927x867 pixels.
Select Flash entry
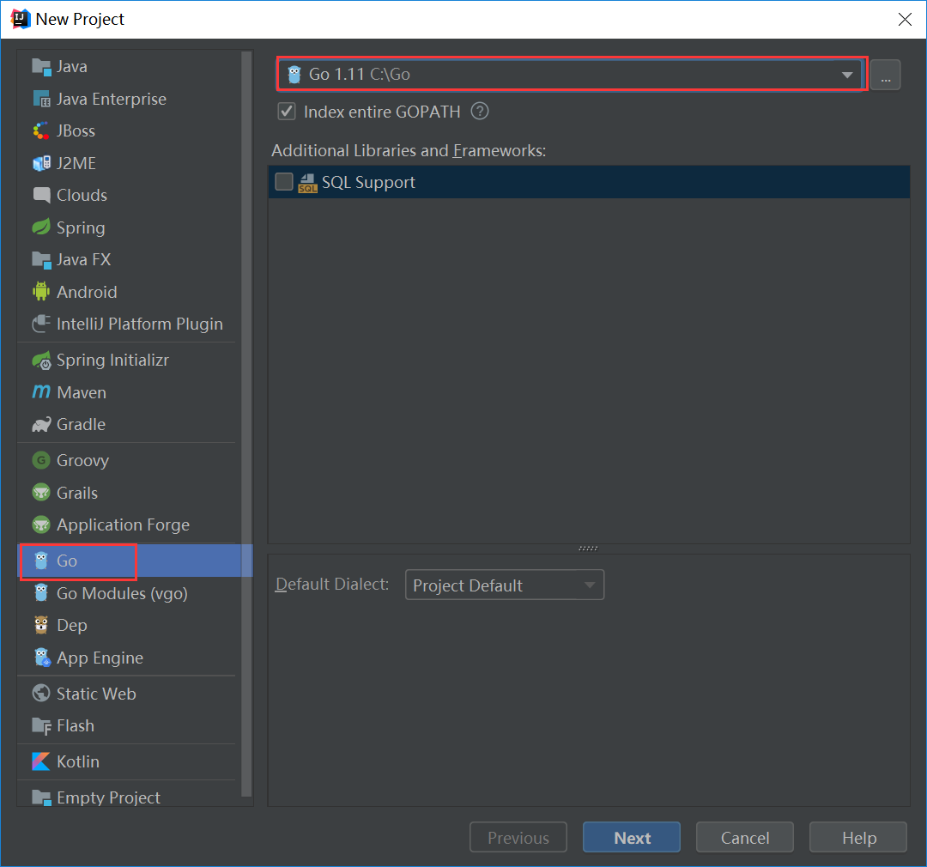129,725
